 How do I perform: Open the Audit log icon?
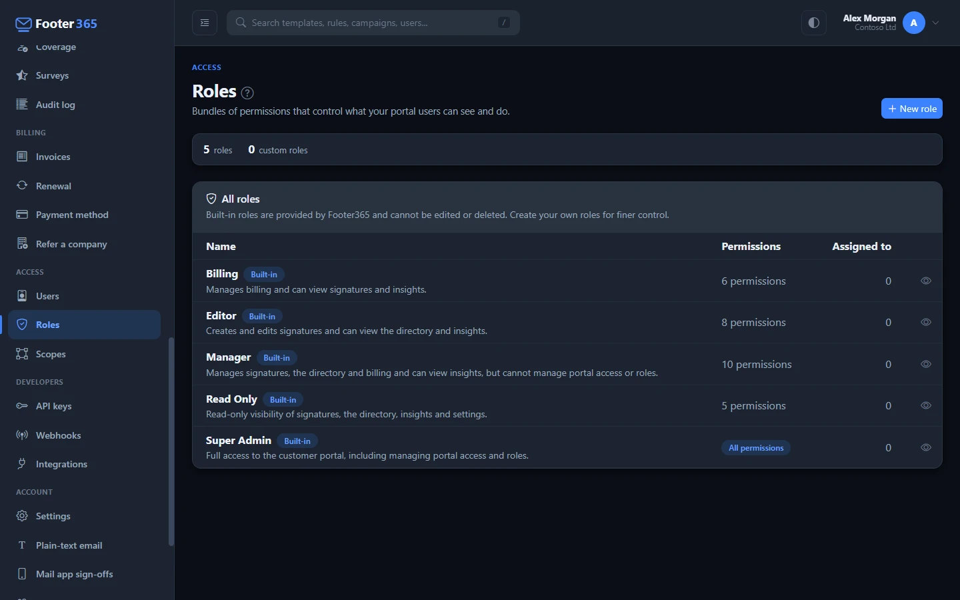coord(22,104)
